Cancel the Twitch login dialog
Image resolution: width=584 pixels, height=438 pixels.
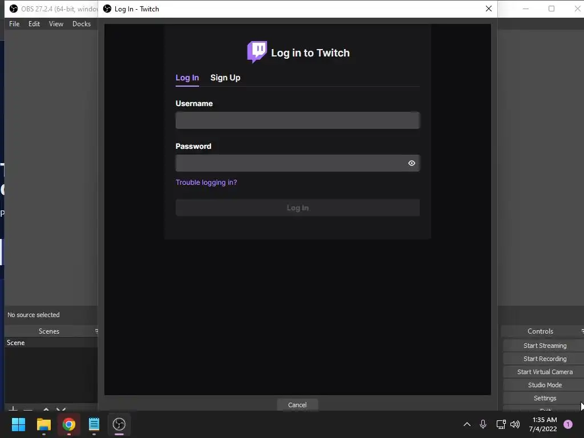[297, 405]
